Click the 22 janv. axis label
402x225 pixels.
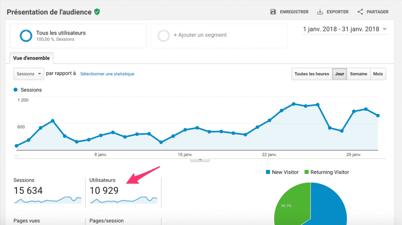click(x=269, y=155)
